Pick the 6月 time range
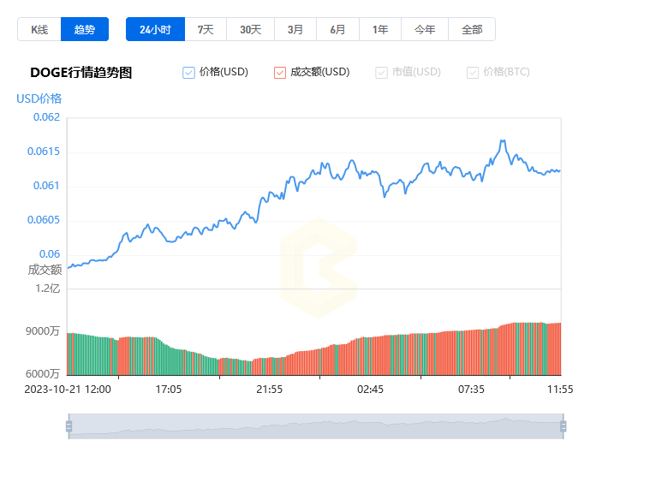 point(337,29)
